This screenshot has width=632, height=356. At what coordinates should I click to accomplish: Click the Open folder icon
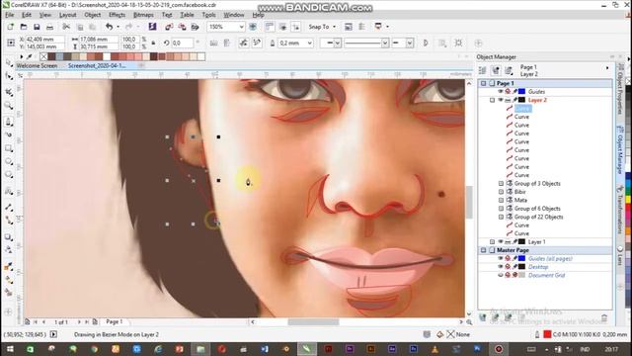24,27
